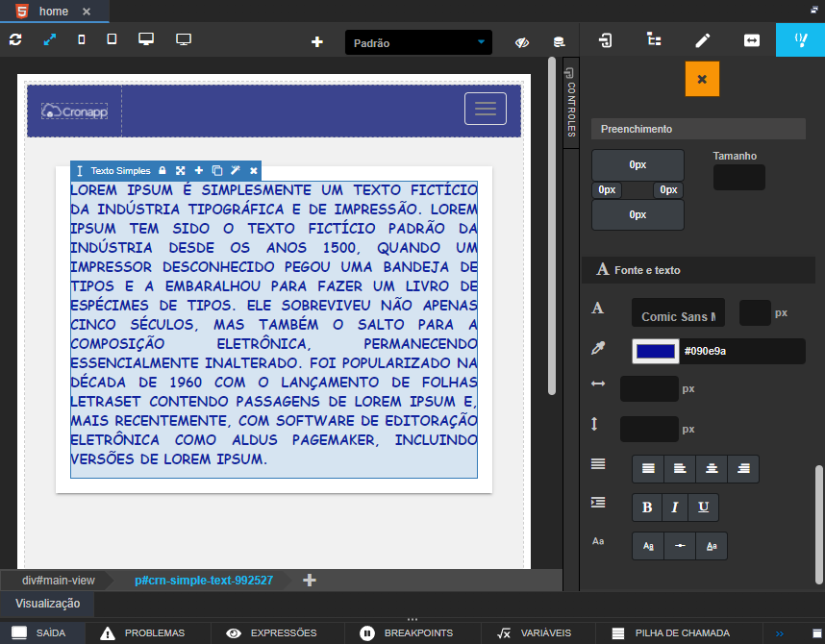Open the Comic Sans font family dropdown

[678, 313]
